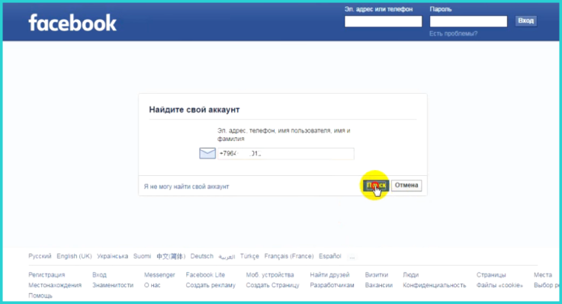
Task: Select Русский language
Action: click(x=40, y=256)
